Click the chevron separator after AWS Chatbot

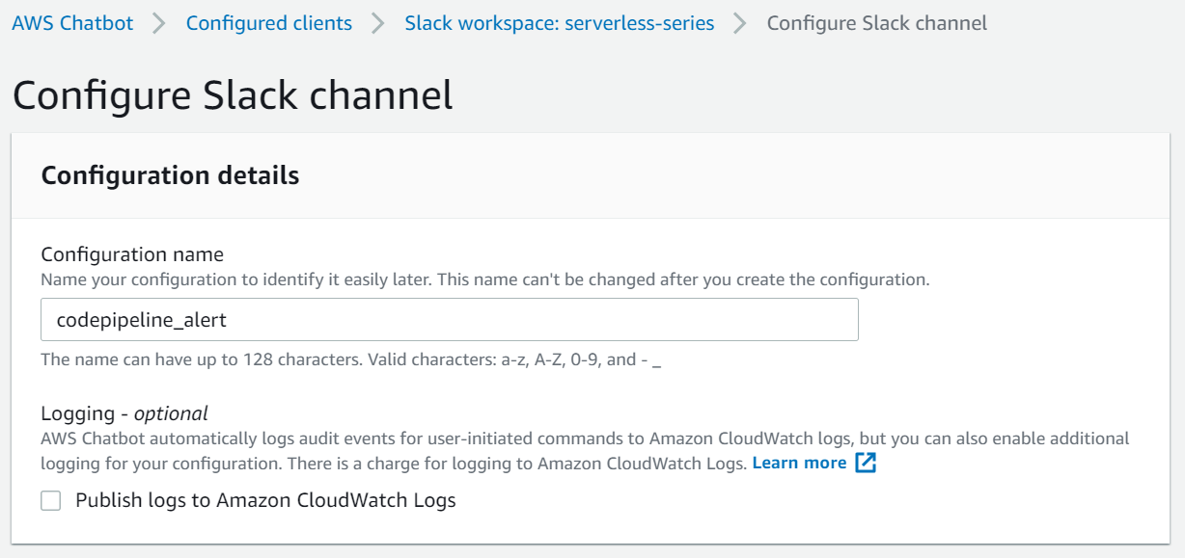[x=159, y=23]
